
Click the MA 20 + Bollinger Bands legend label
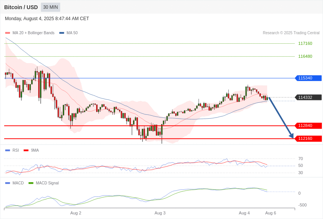(33, 33)
